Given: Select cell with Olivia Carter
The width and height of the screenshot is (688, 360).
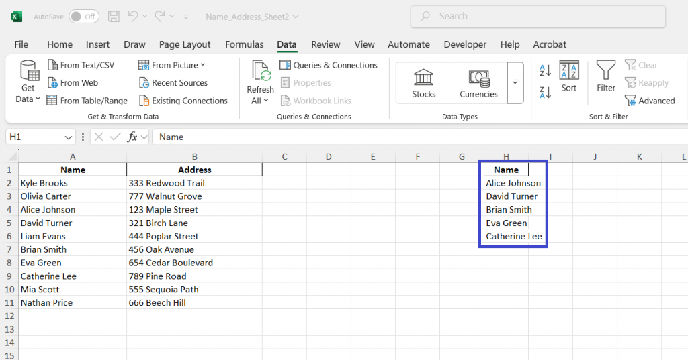Looking at the screenshot, I should tap(73, 196).
